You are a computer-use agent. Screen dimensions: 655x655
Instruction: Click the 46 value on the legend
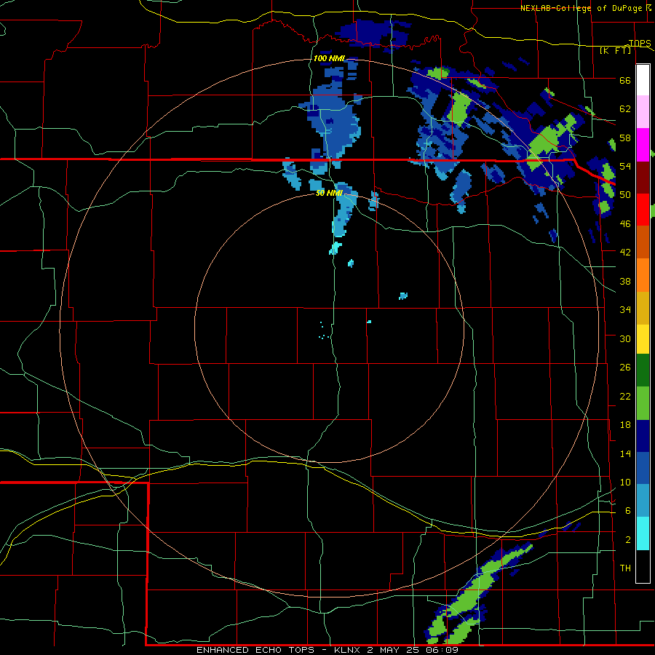coord(625,224)
